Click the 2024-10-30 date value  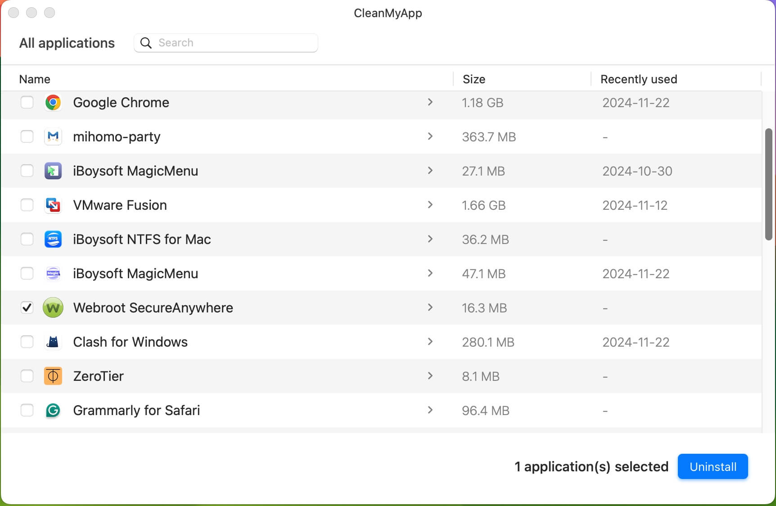(637, 171)
